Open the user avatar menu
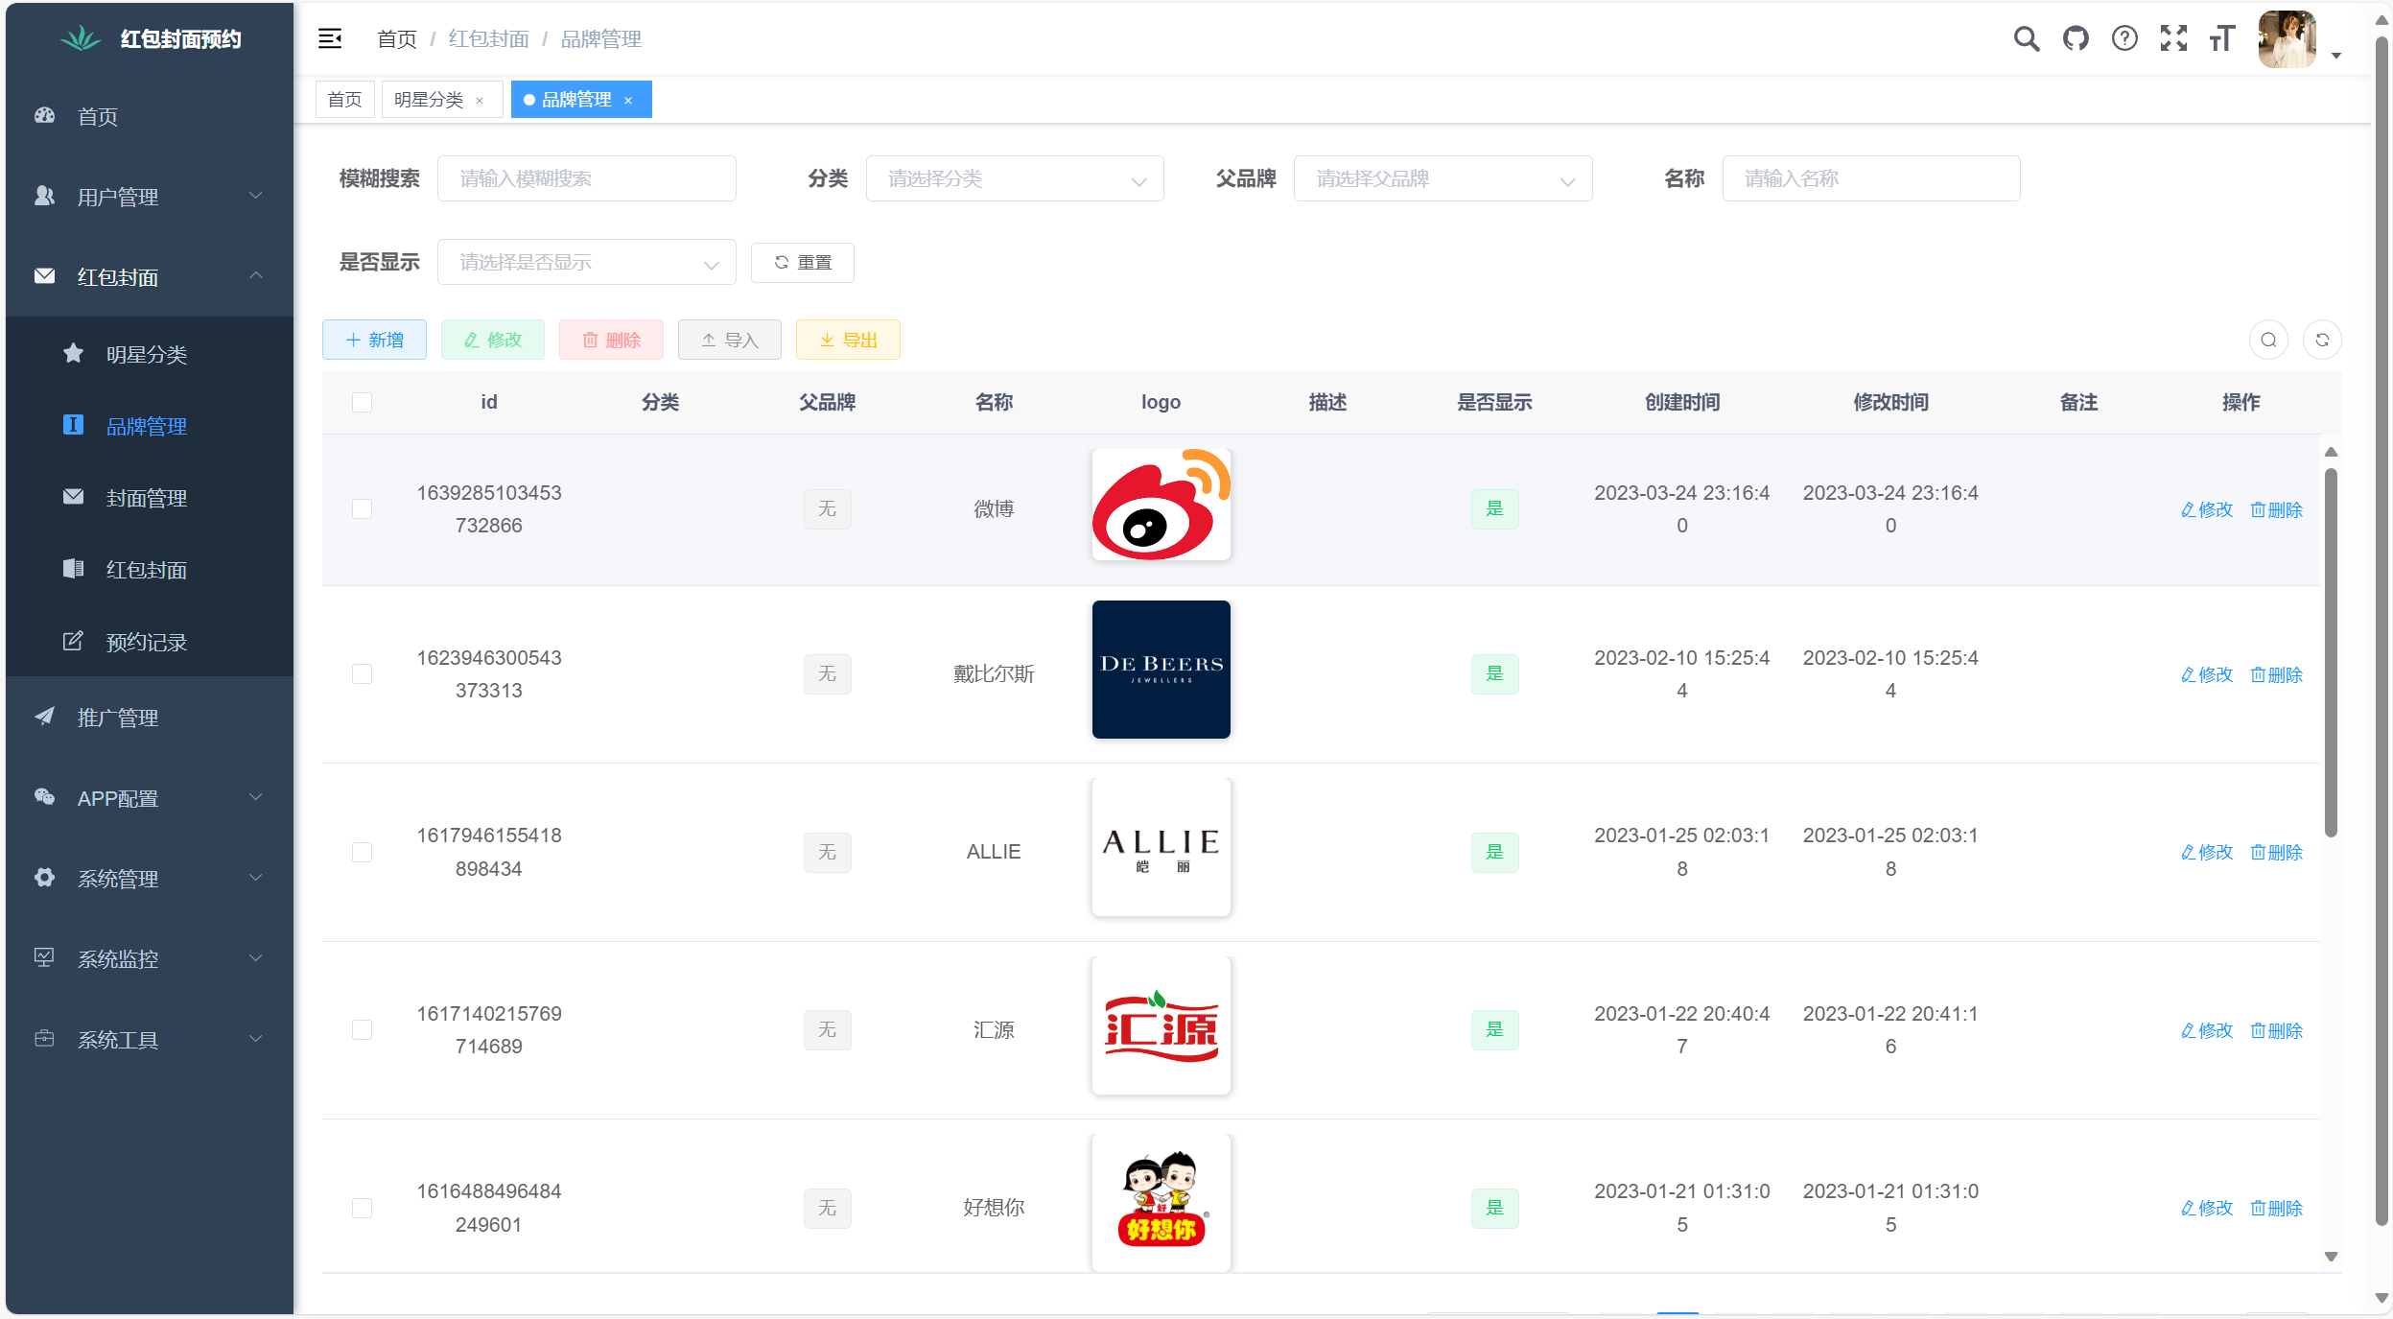The width and height of the screenshot is (2393, 1319). [x=2287, y=39]
